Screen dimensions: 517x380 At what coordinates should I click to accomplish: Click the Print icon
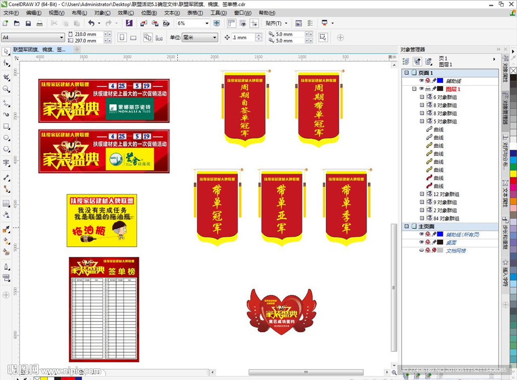pyautogui.click(x=39, y=23)
